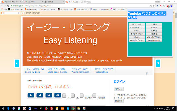
Task: Click the イージーリスニング button in the popup
Action: click(x=137, y=27)
